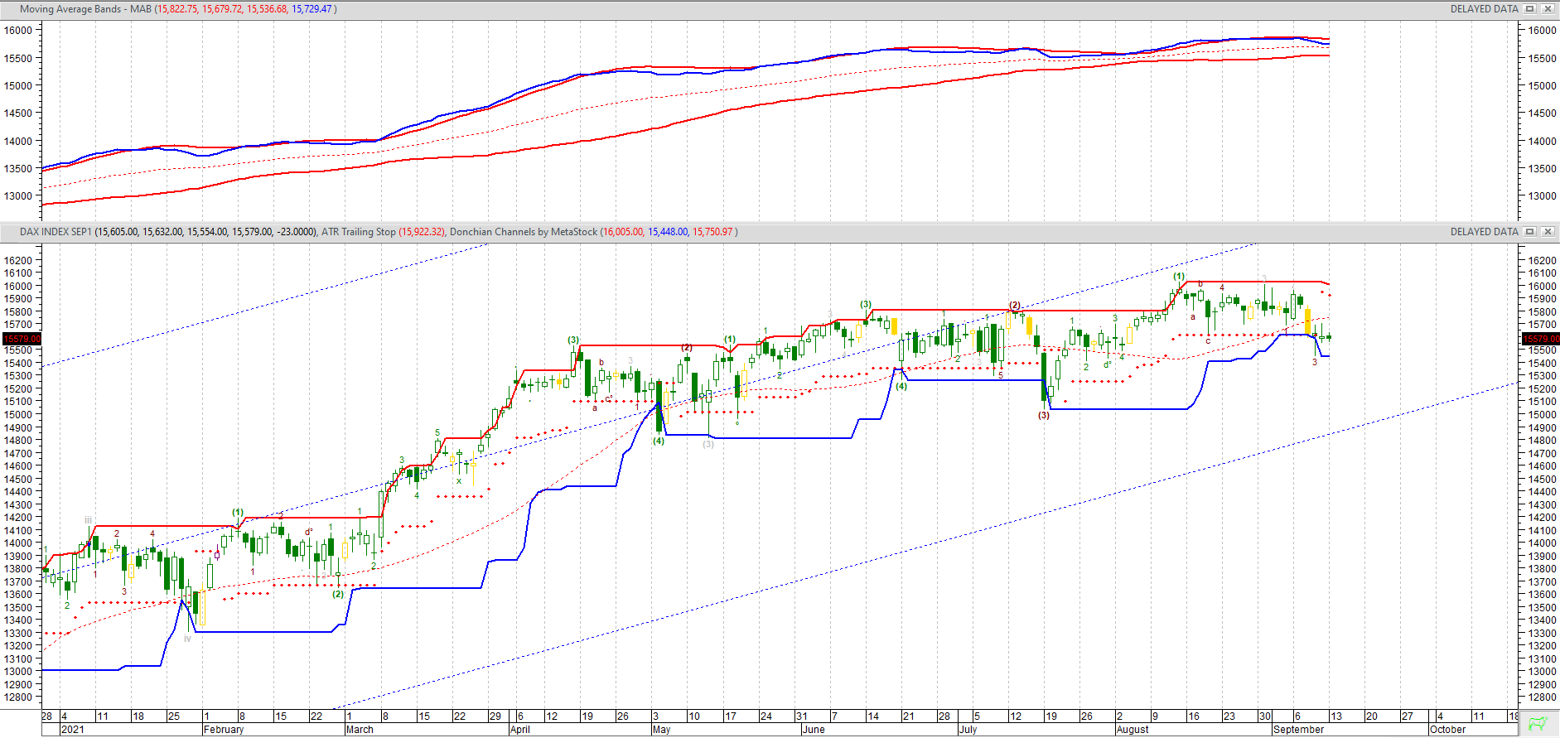Click DELAYED DATA in the Moving Average pane
Viewport: 1560px width, 738px height.
(1485, 9)
